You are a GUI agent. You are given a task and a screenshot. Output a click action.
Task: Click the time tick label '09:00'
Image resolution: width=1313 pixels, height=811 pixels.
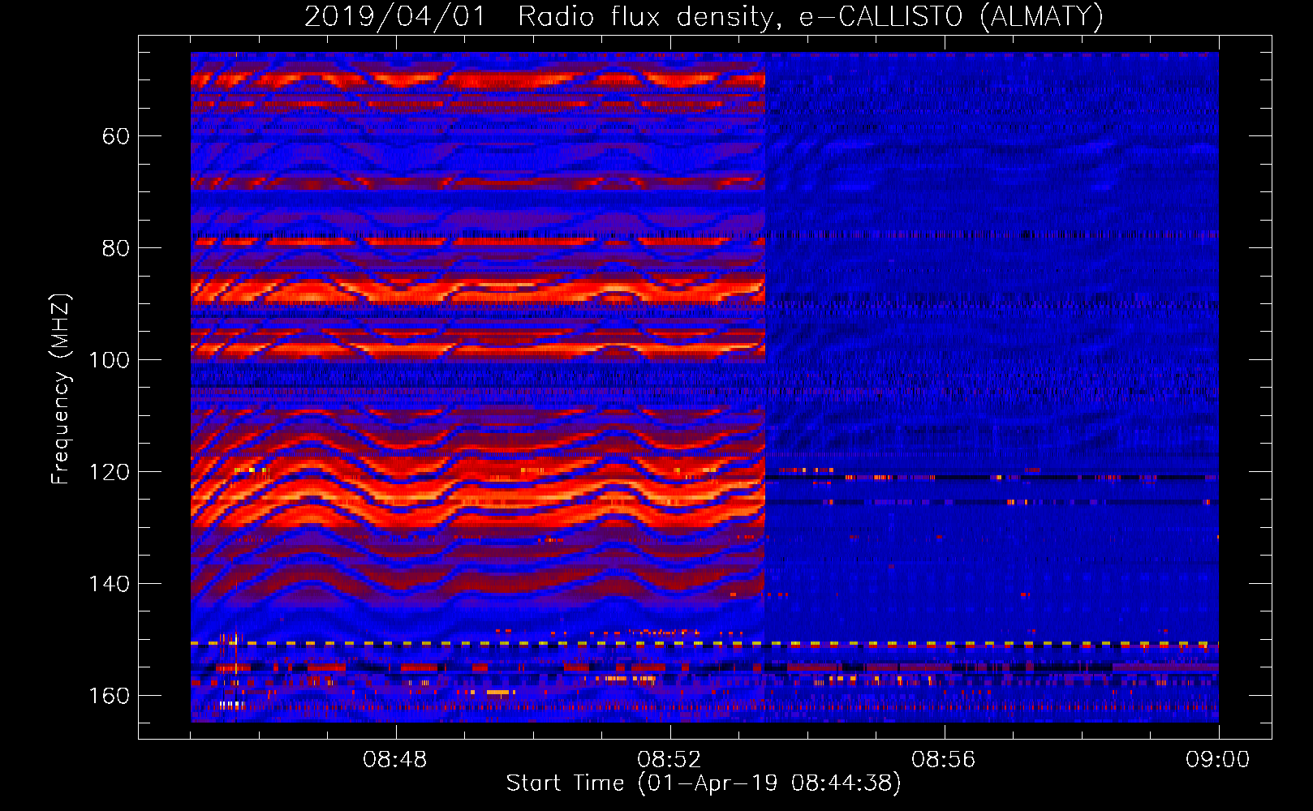1218,760
